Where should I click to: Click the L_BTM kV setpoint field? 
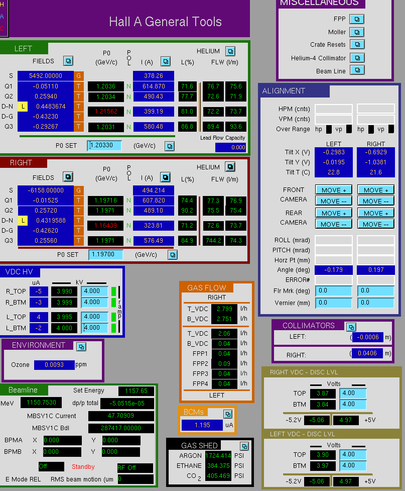94,328
